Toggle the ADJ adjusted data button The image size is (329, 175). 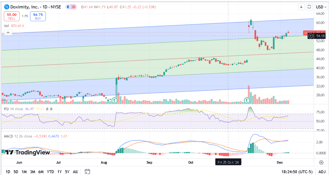[322, 172]
